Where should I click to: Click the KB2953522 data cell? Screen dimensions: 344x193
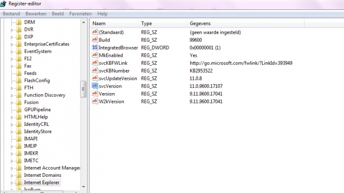point(201,71)
